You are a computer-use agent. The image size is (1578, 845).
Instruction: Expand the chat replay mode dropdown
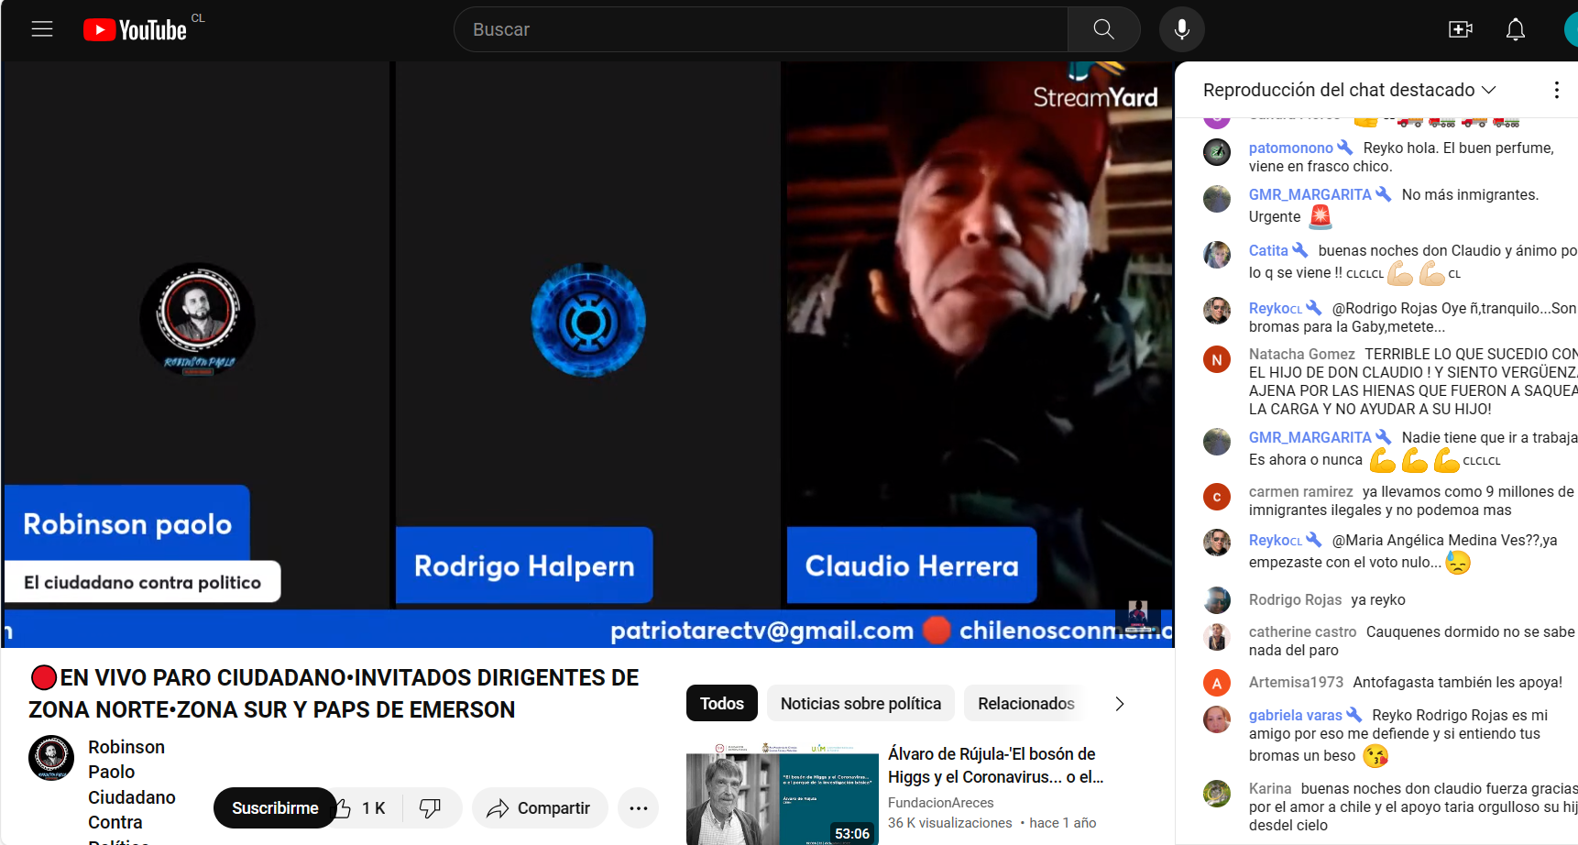(x=1349, y=90)
